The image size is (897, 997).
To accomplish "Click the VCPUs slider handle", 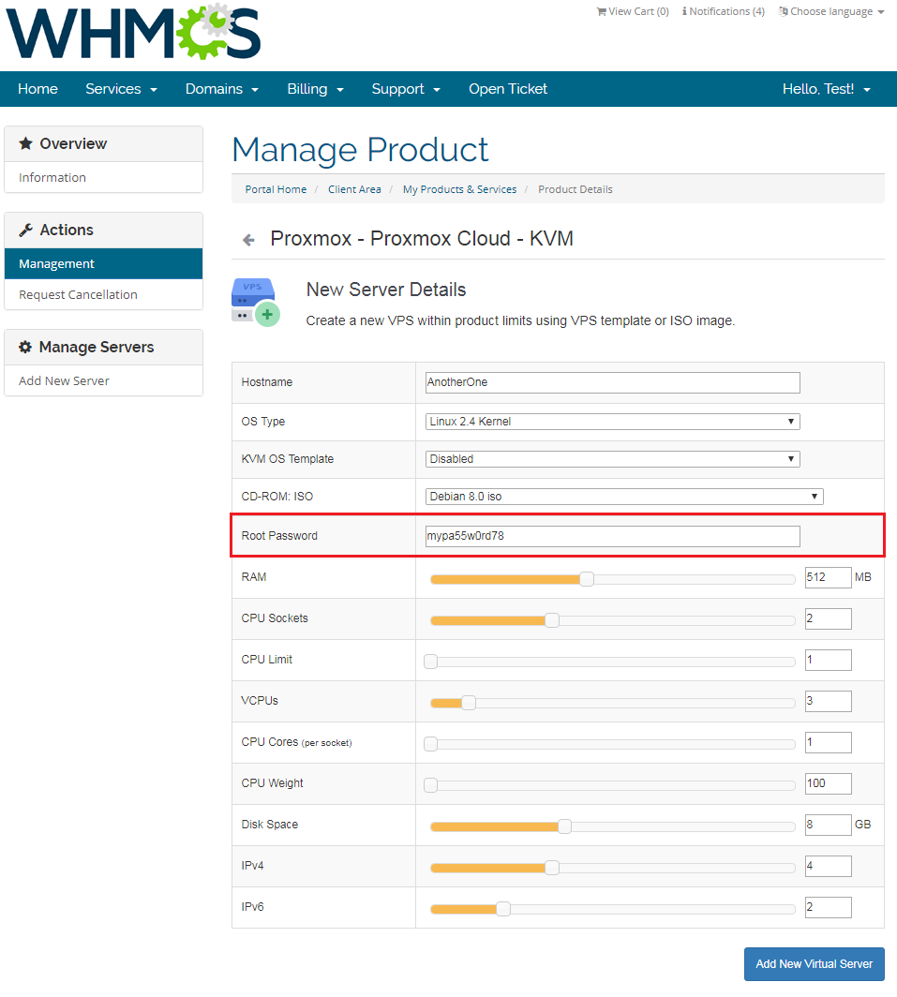I will (x=469, y=703).
